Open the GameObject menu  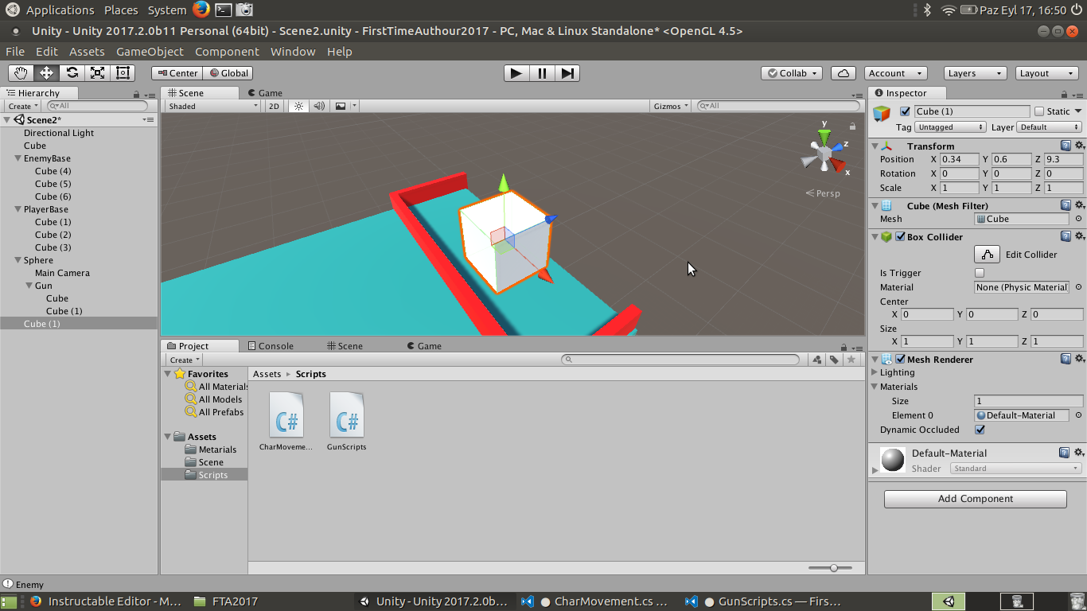[x=150, y=52]
